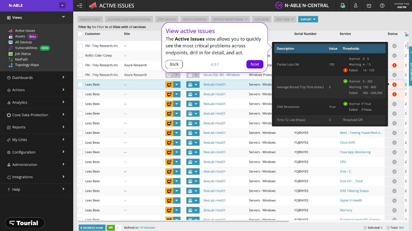Expand the Dashboards menu chevron
412x231 pixels.
(63, 77)
